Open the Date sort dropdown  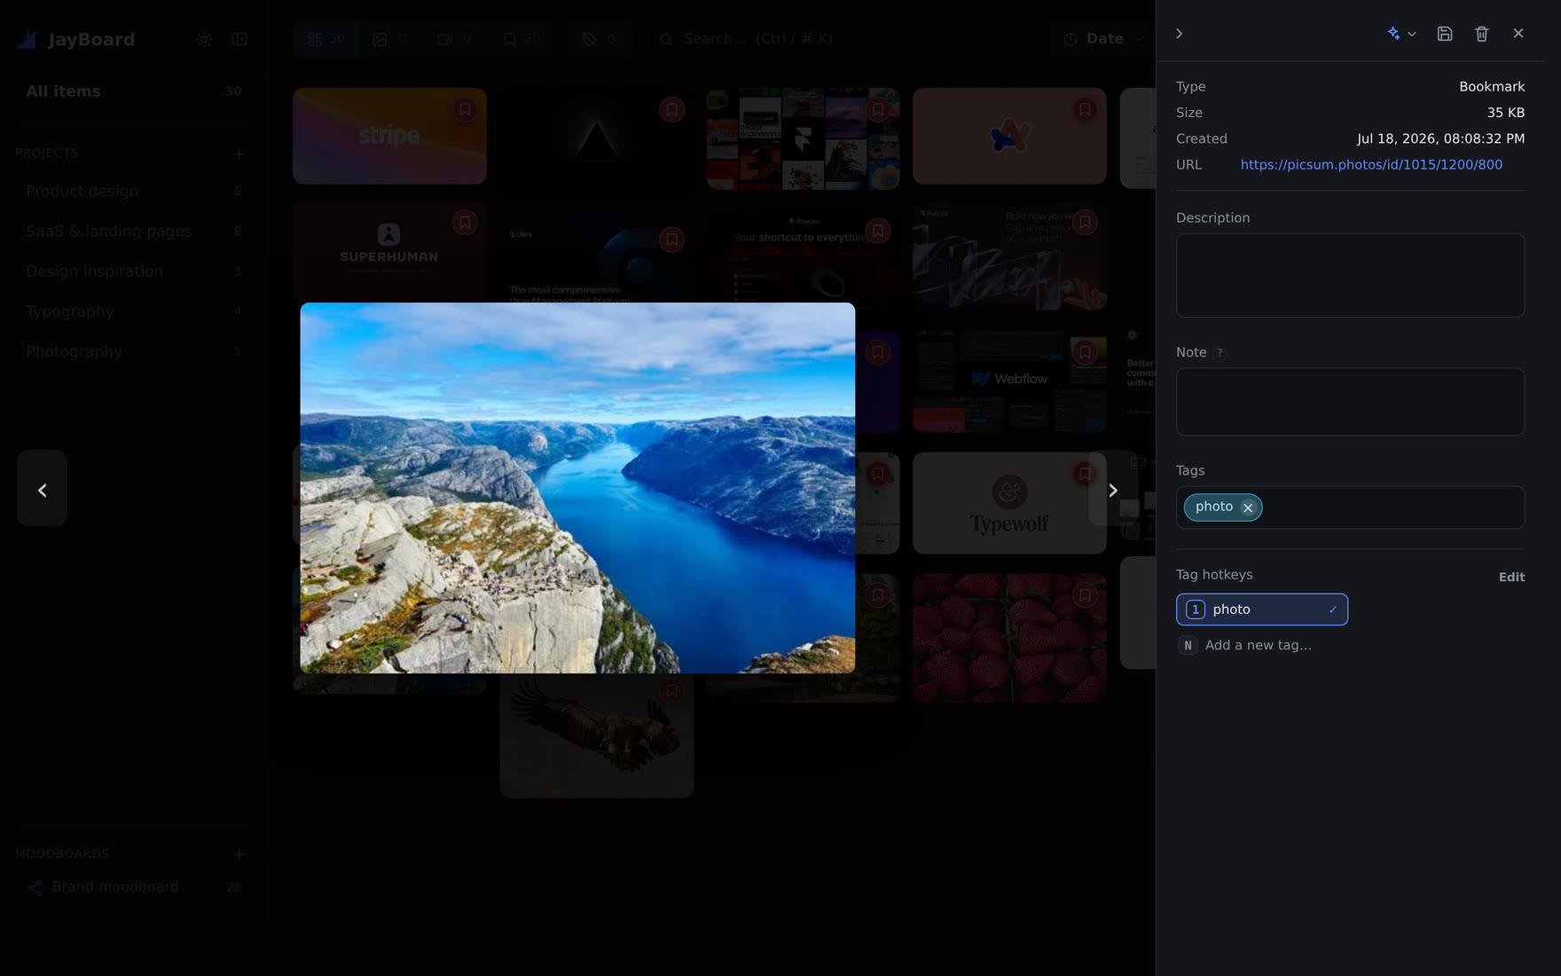tap(1103, 39)
